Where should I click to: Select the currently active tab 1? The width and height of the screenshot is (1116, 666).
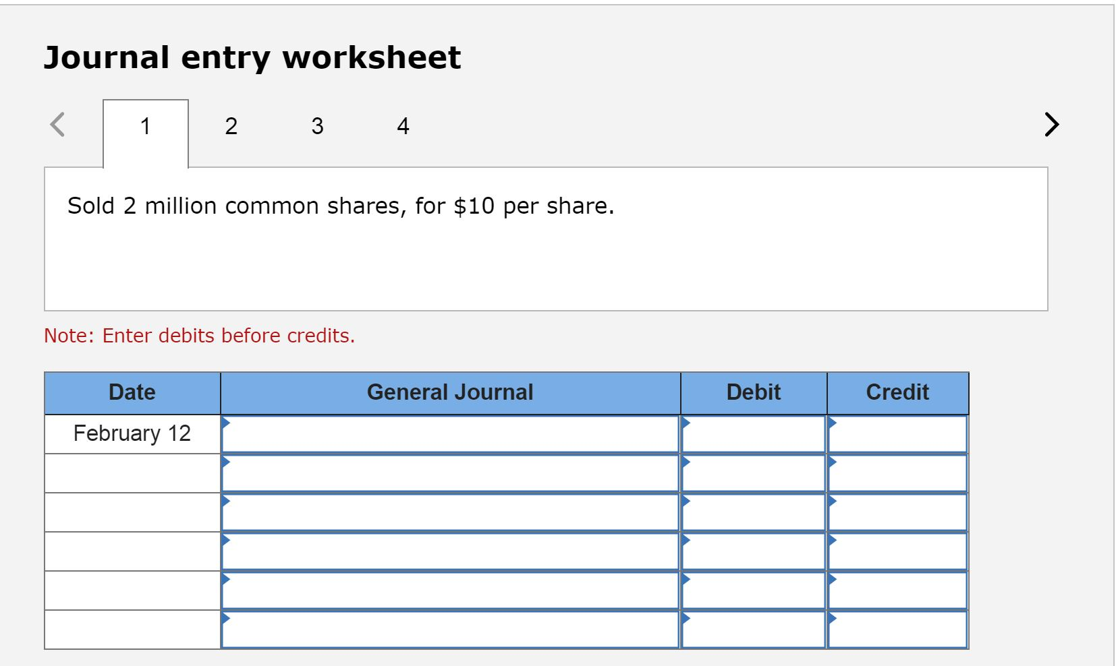[x=145, y=126]
